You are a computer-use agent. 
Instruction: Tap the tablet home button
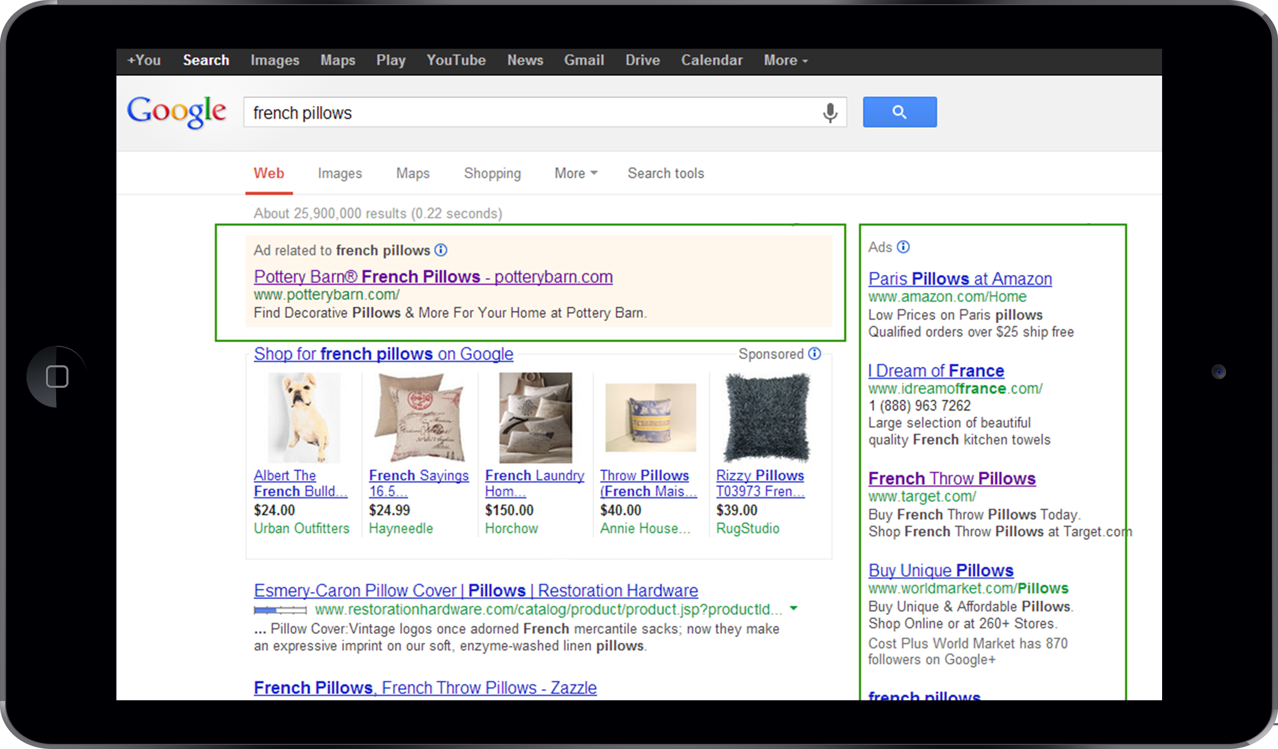tap(57, 377)
